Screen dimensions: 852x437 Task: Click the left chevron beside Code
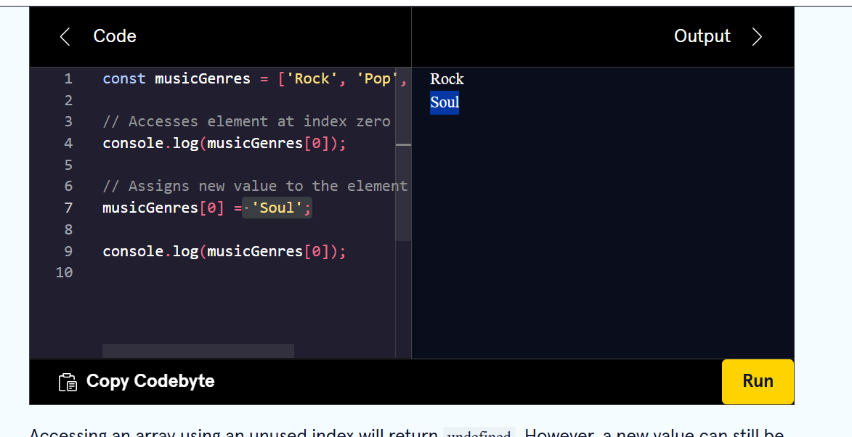tap(65, 37)
